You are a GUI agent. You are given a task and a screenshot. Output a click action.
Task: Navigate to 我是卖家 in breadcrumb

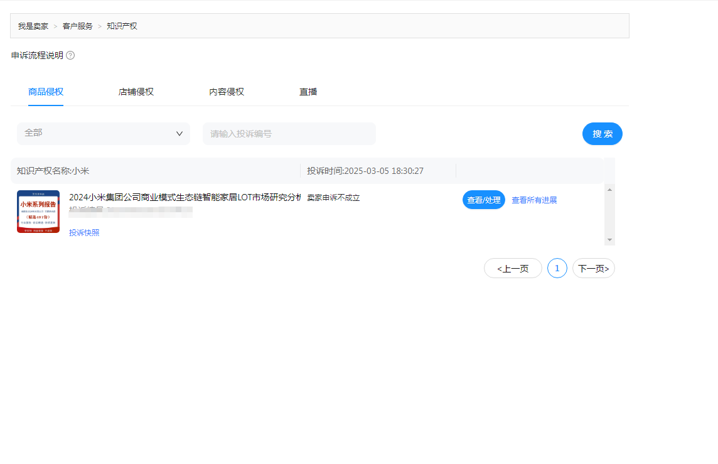[x=33, y=26]
